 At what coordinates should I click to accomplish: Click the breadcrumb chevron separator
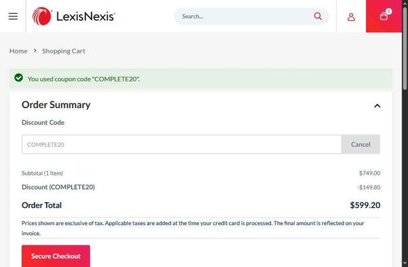(35, 51)
